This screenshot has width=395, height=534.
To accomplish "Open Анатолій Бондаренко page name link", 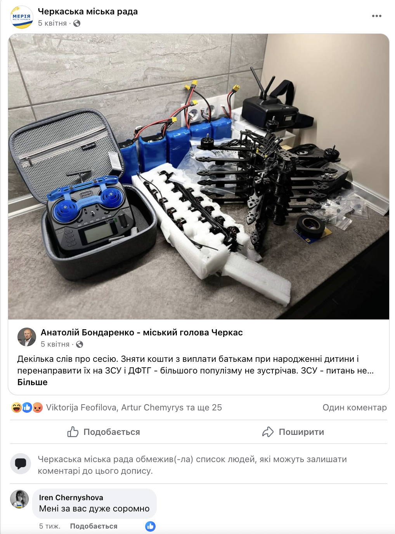I will [142, 332].
